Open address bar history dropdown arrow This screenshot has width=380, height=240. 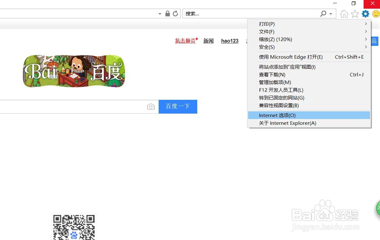160,14
